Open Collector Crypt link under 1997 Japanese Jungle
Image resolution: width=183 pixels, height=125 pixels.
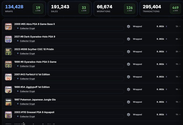tap(27, 104)
